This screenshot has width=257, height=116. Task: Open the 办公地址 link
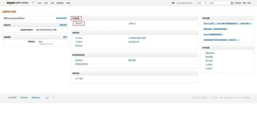coord(79,38)
